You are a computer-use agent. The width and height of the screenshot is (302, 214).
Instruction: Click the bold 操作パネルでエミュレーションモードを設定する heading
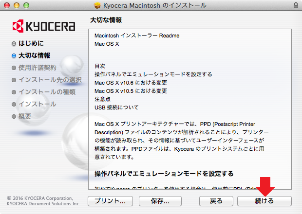[164, 174]
